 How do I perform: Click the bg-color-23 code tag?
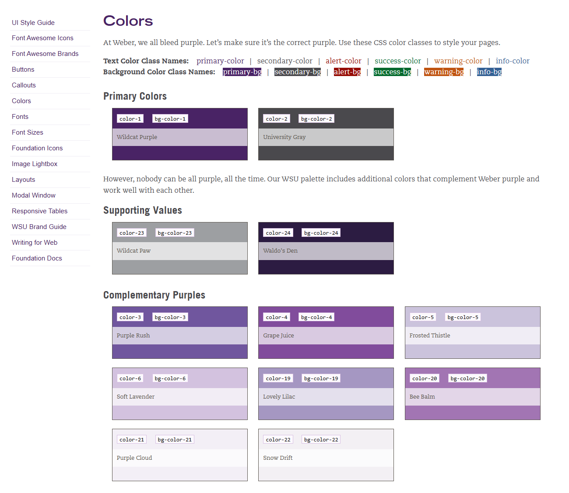pos(175,233)
